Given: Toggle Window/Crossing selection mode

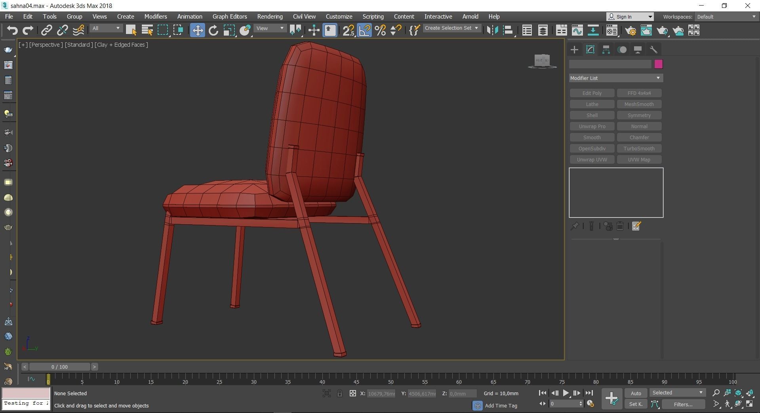Looking at the screenshot, I should coord(178,30).
